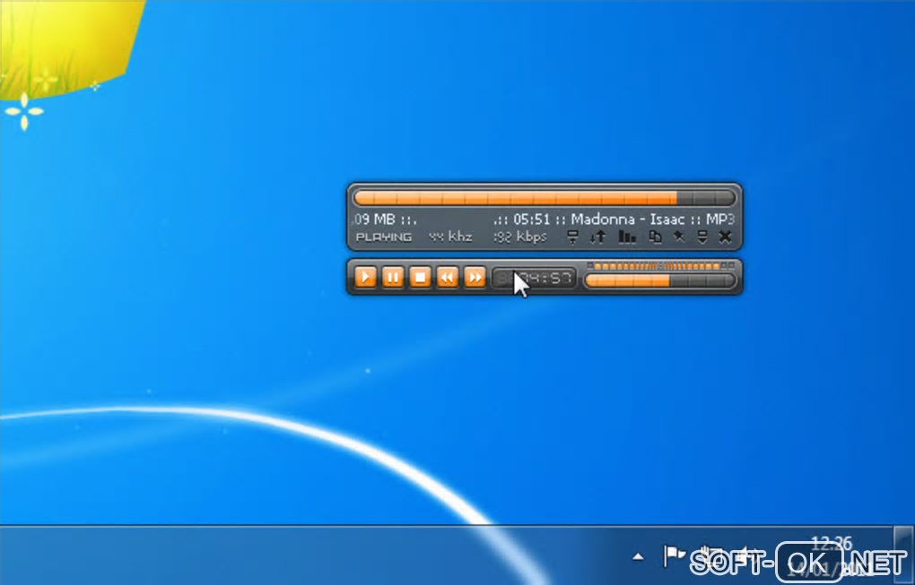Open the equalizer bars icon

[627, 237]
